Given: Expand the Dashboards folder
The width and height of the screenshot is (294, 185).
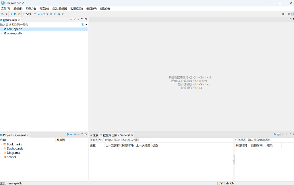Looking at the screenshot, I should pos(1,149).
